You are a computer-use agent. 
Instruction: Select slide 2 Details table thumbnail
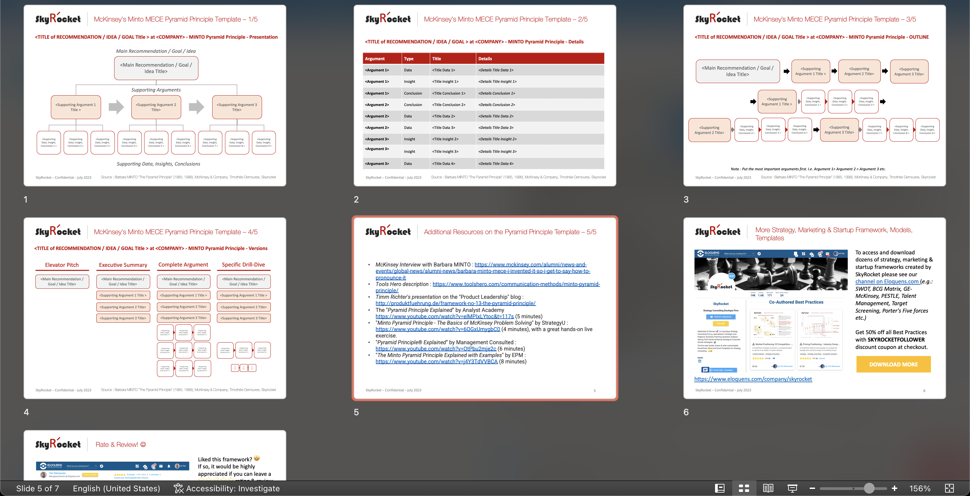point(485,96)
